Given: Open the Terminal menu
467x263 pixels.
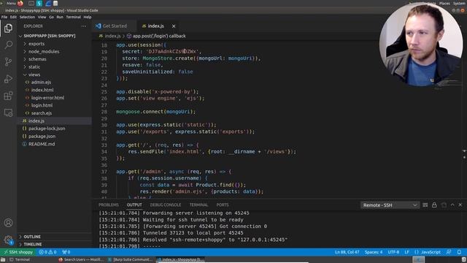Looking at the screenshot, I should pos(73,18).
